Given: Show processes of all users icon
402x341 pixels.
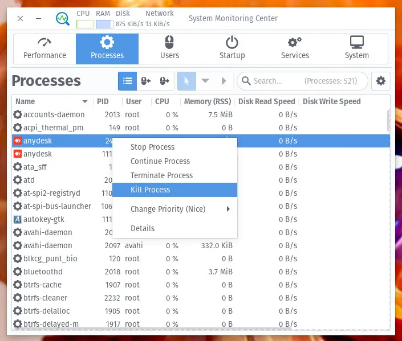Looking at the screenshot, I should click(165, 81).
